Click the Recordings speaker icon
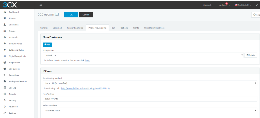This screenshot has width=260, height=118. tap(5, 75)
